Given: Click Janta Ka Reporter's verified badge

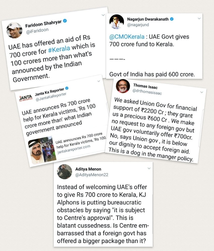Looking at the screenshot, I should point(67,88).
